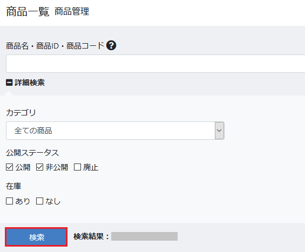This screenshot has width=305, height=252.
Task: Click the 商品管理 subtitle text
Action: point(72,11)
